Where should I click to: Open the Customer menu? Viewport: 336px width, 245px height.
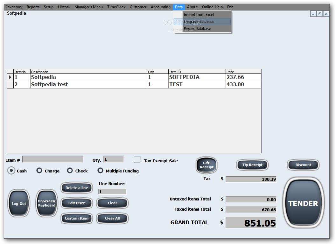(x=138, y=7)
